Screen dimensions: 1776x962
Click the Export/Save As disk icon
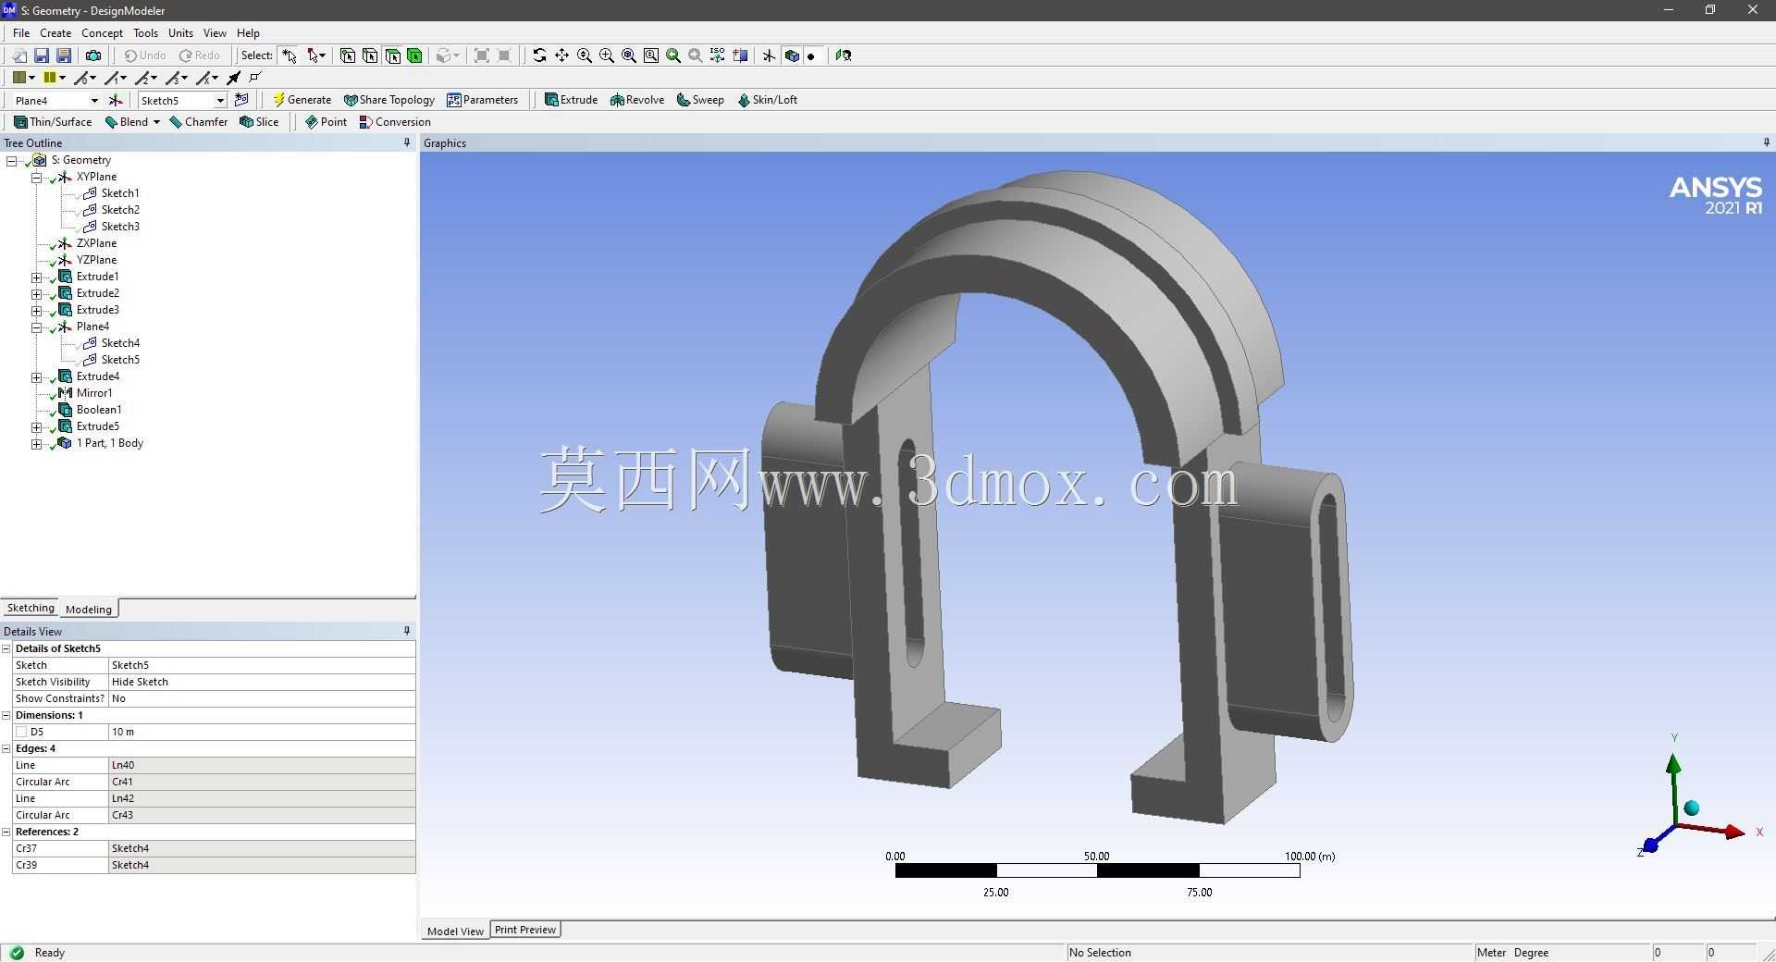pos(64,55)
